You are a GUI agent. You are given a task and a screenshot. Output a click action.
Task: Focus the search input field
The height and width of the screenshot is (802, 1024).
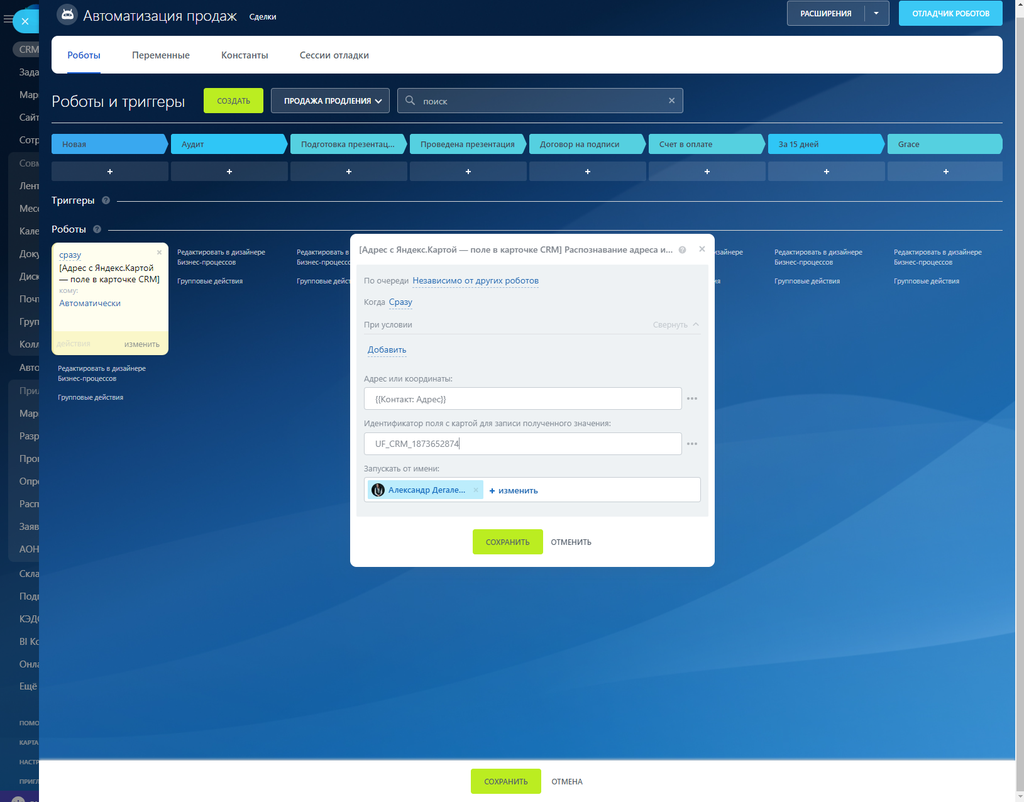541,101
